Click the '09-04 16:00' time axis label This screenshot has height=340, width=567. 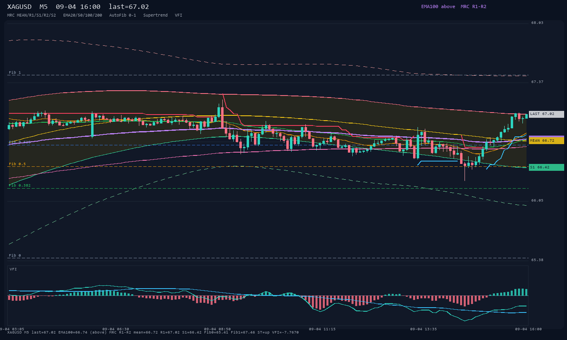pos(529,329)
